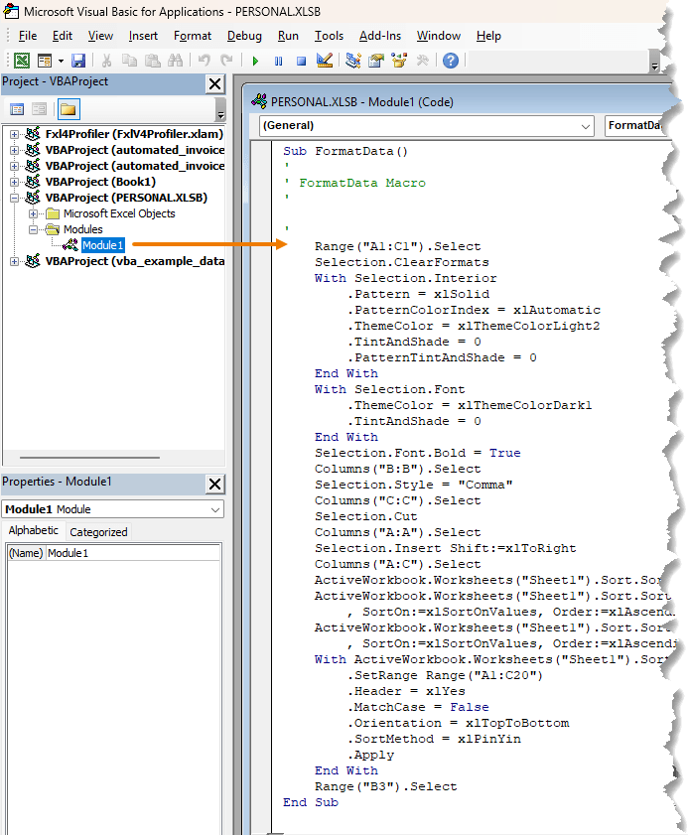
Task: Open the Add-Ins menu
Action: click(380, 36)
